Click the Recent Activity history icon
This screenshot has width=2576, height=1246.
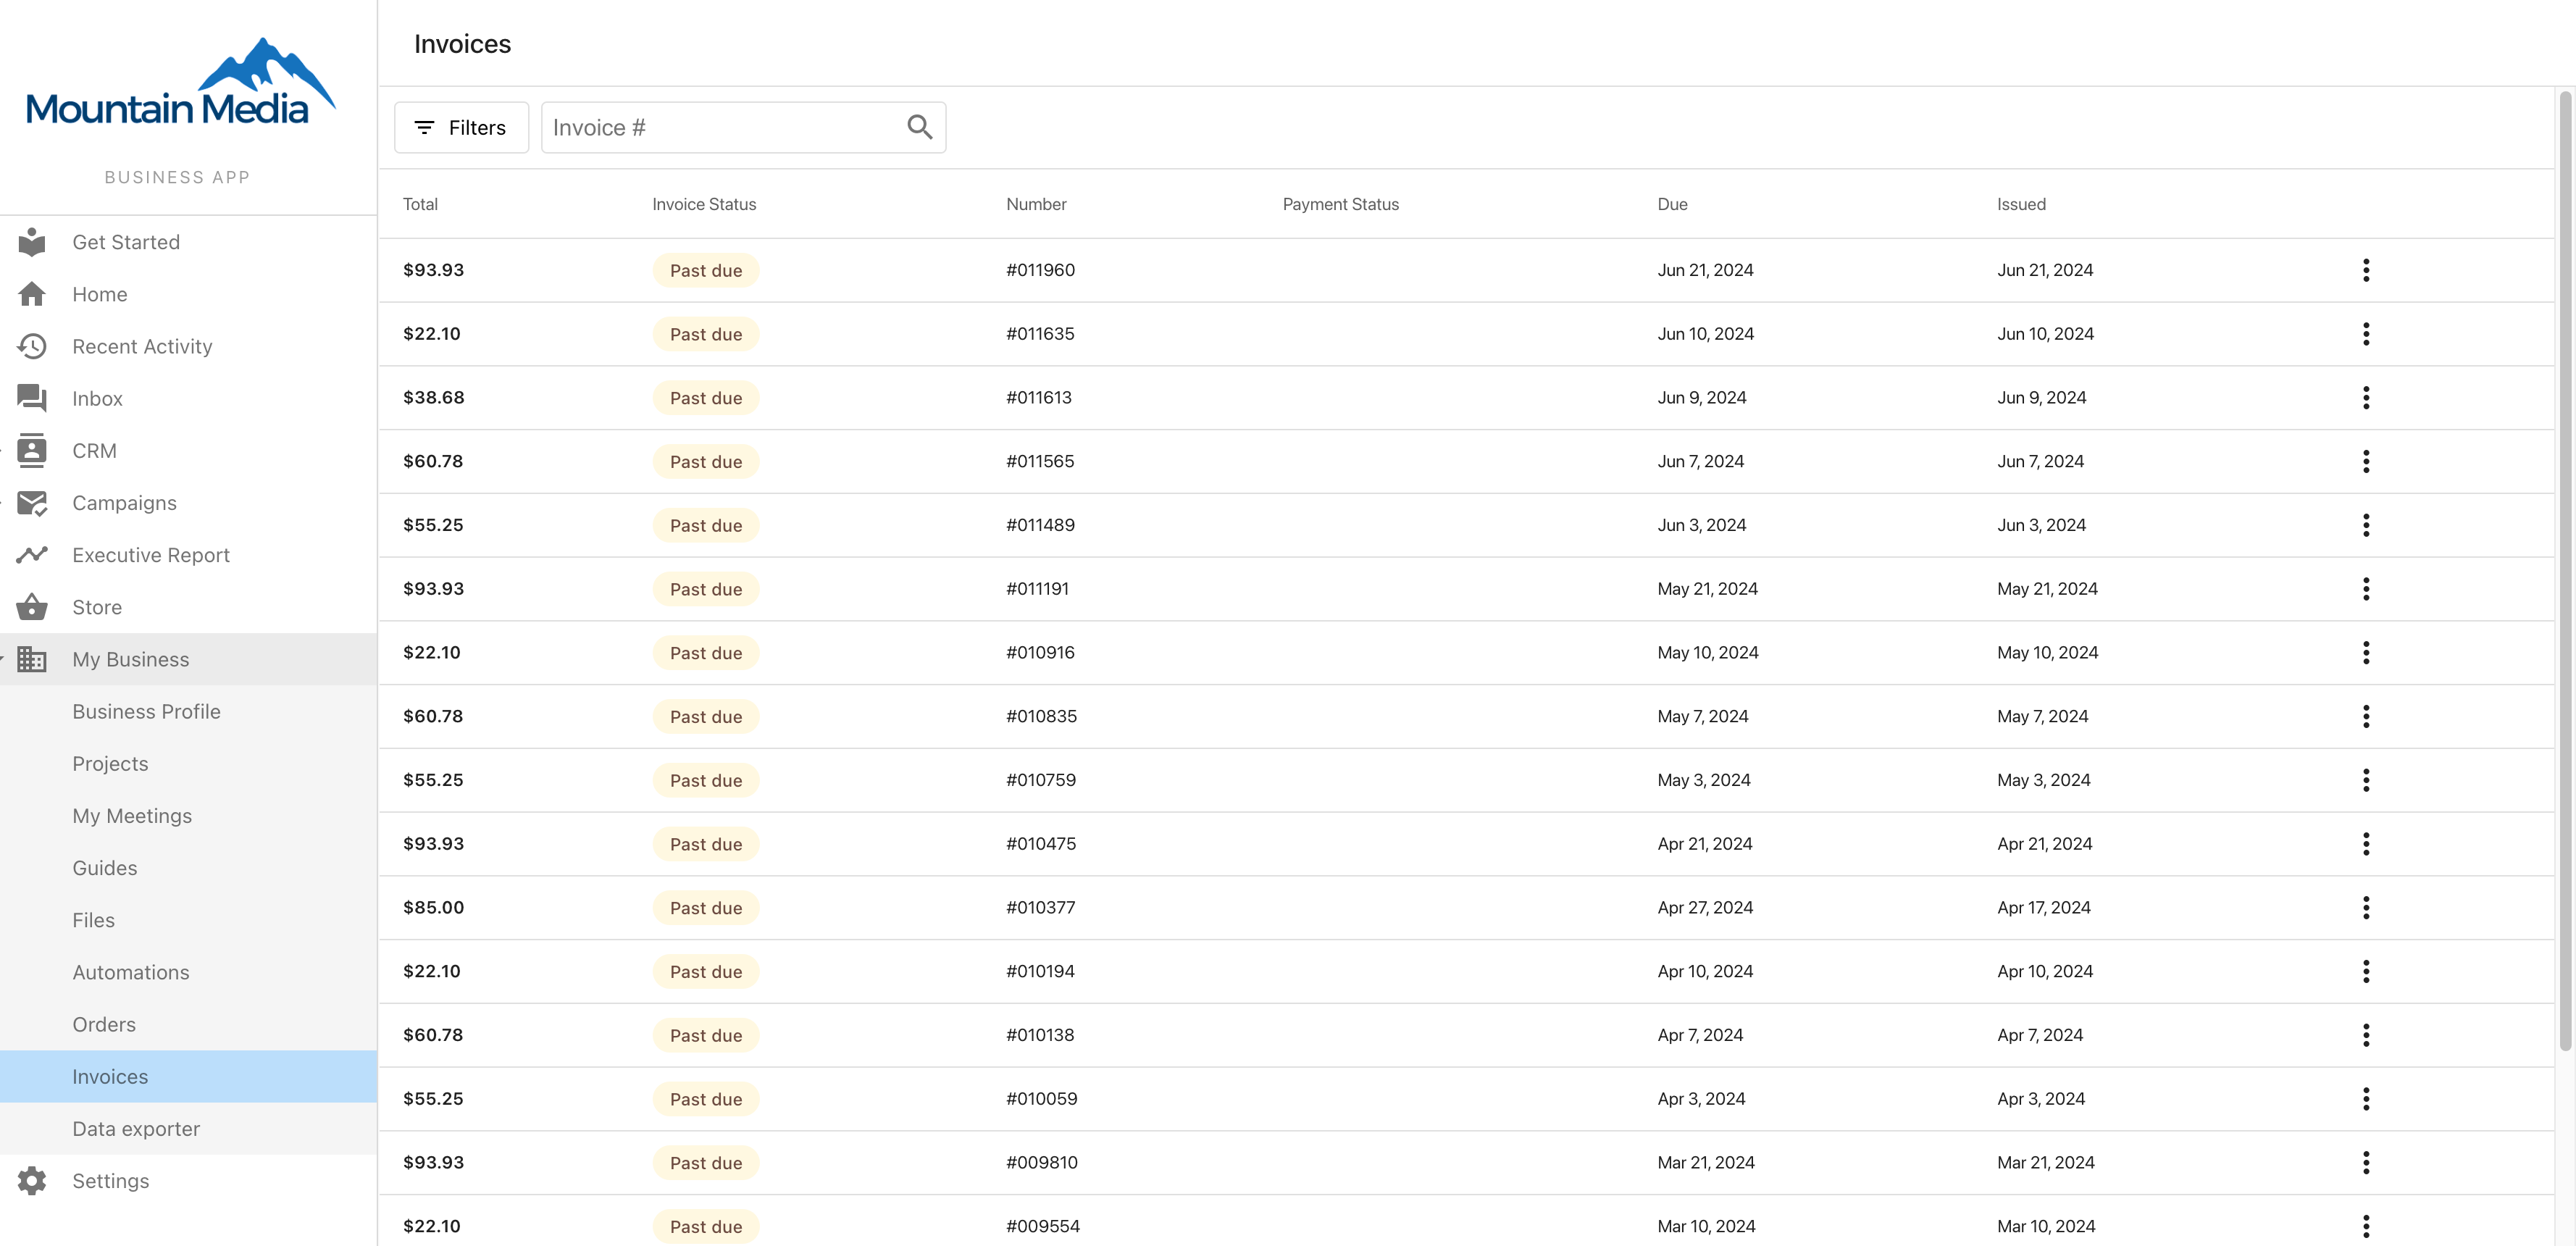32,346
